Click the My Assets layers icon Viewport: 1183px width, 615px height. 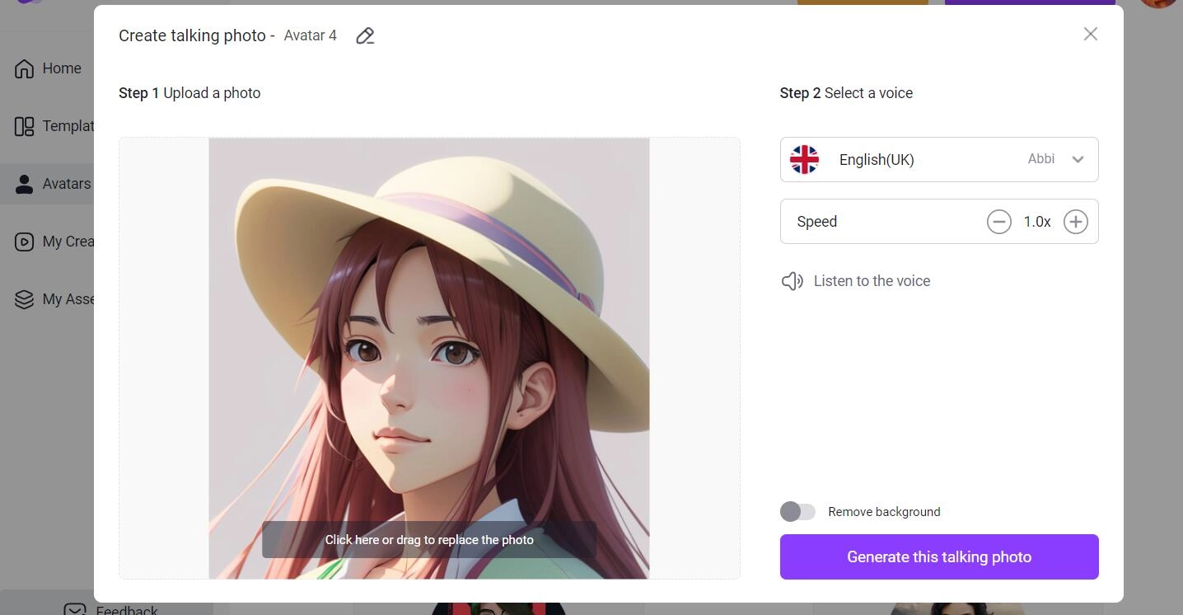point(25,299)
